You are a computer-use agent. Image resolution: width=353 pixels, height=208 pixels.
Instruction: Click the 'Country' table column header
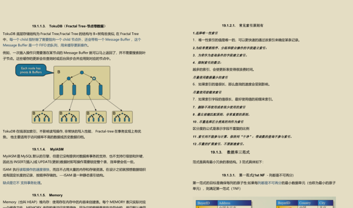click(x=307, y=203)
